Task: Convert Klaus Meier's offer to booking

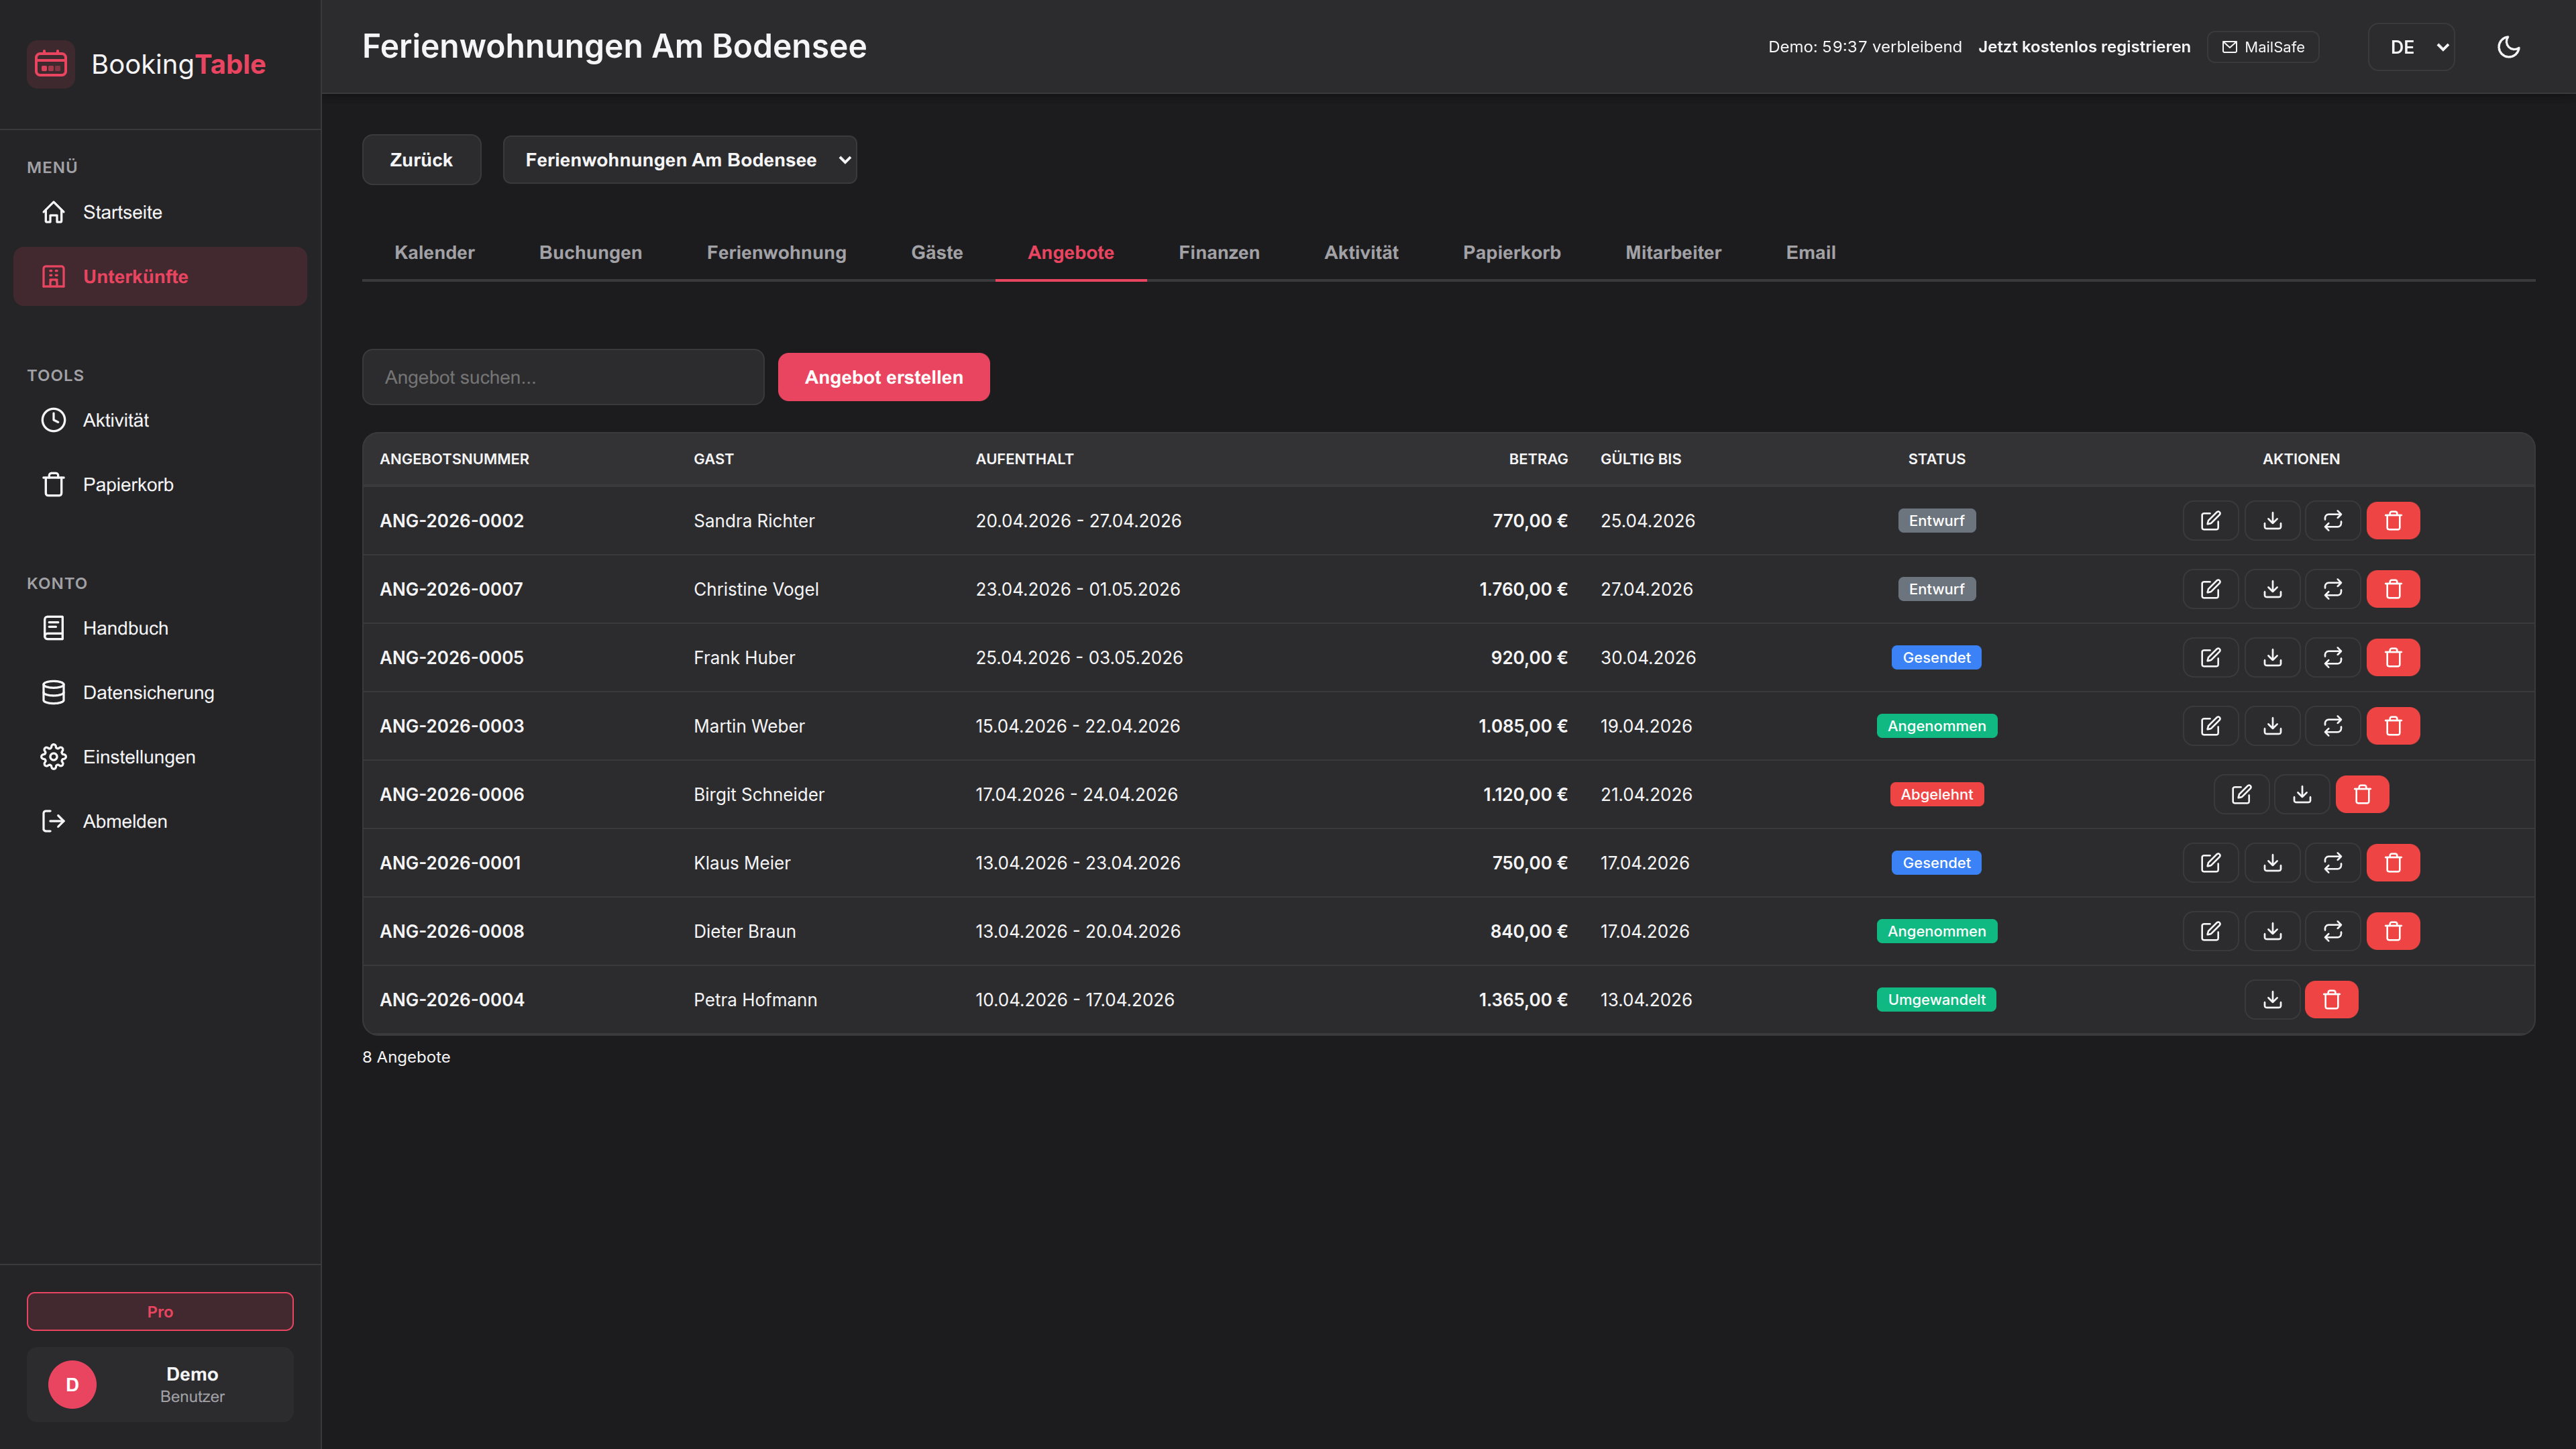Action: (x=2333, y=863)
